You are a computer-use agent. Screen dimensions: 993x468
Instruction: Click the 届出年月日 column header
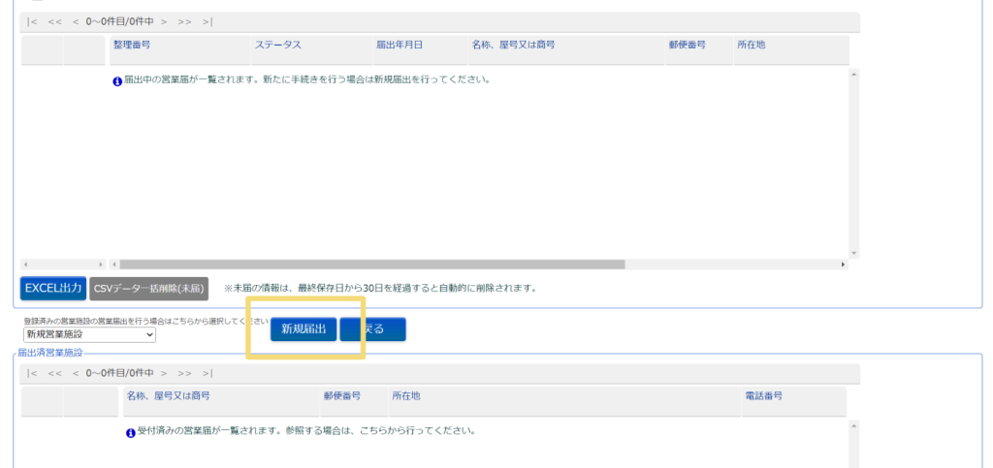pyautogui.click(x=400, y=46)
